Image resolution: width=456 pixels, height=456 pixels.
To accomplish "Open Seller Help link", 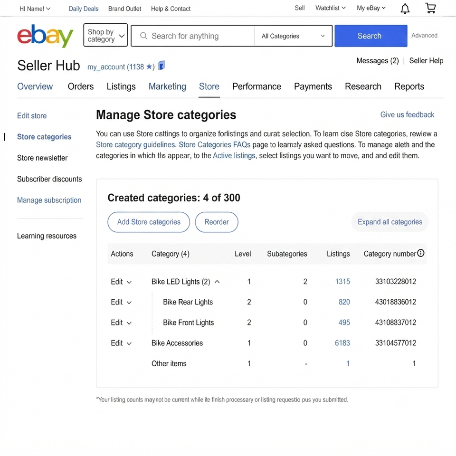I will tap(426, 61).
